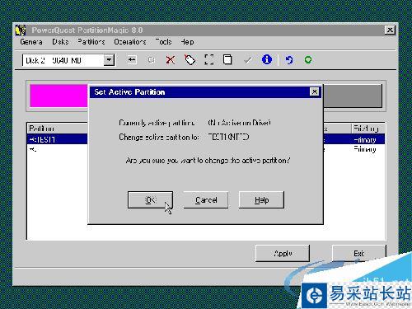Open the General menu

click(x=31, y=42)
